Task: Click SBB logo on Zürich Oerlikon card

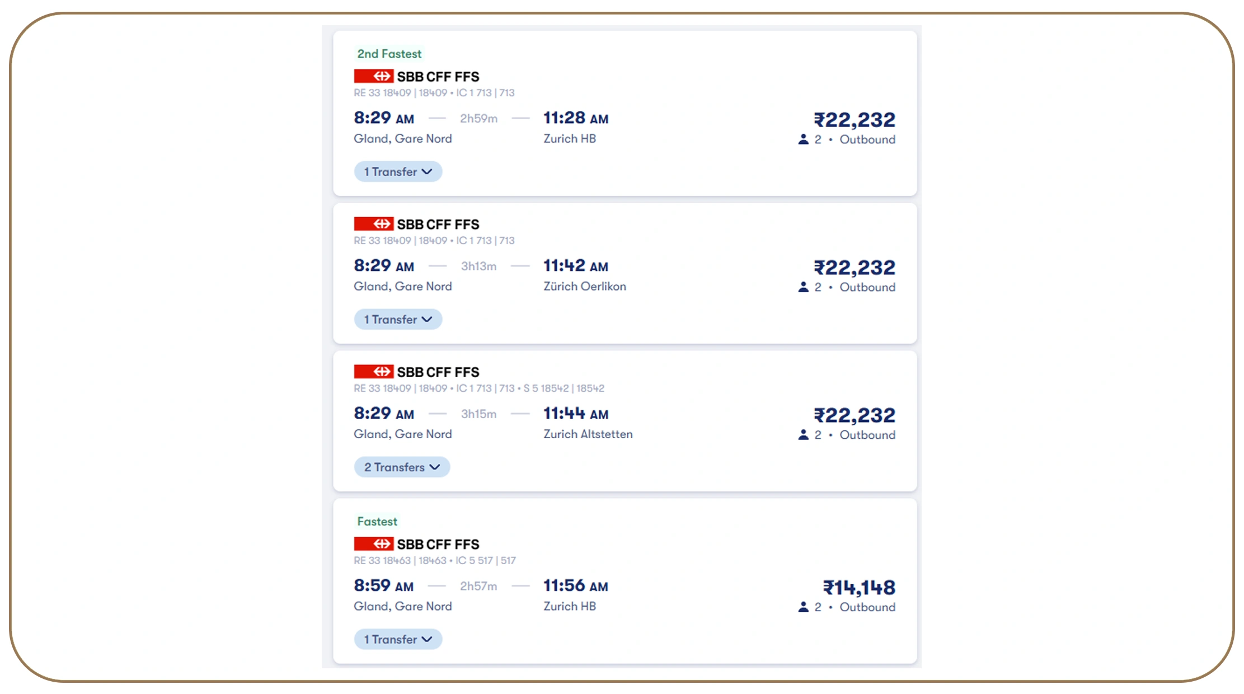Action: pyautogui.click(x=373, y=224)
